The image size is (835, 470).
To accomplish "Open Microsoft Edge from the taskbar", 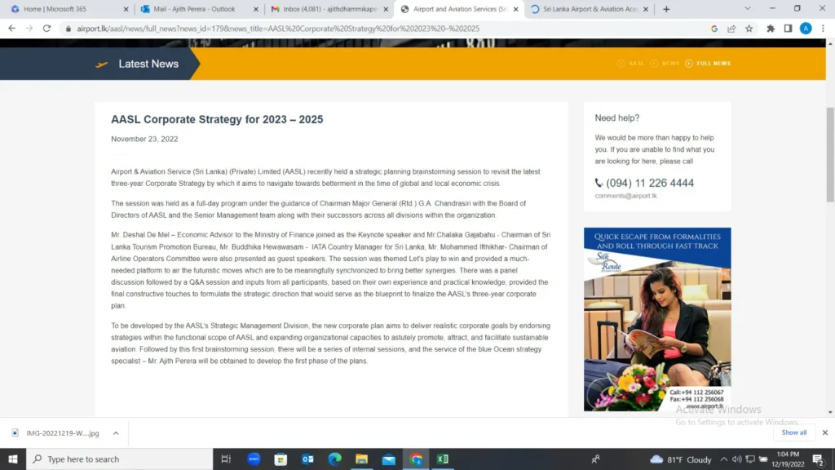I will 334,459.
